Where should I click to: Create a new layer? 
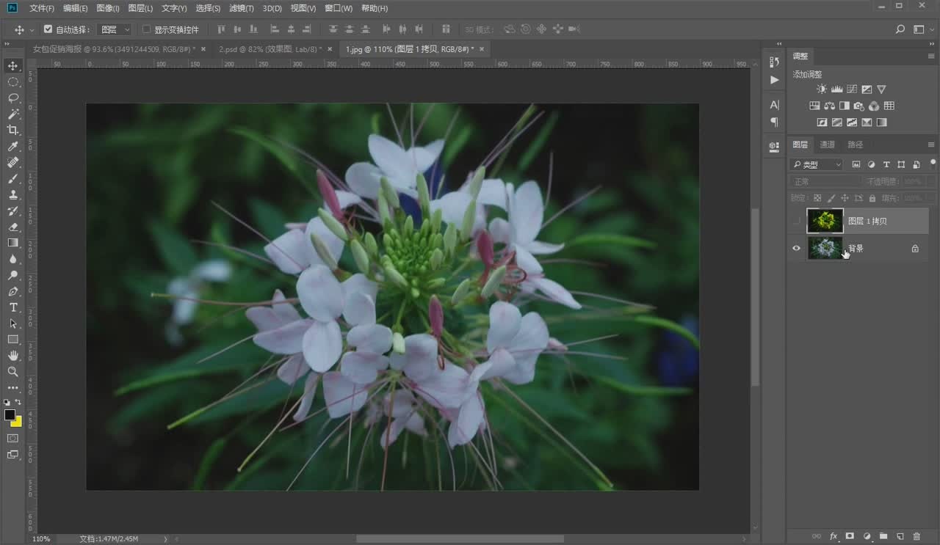[x=900, y=536]
